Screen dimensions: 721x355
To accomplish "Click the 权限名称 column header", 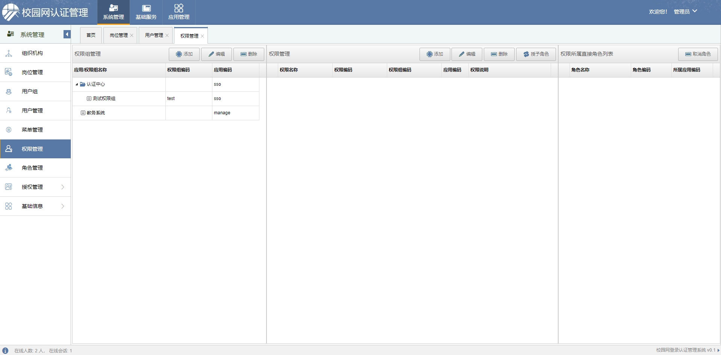I will point(305,70).
